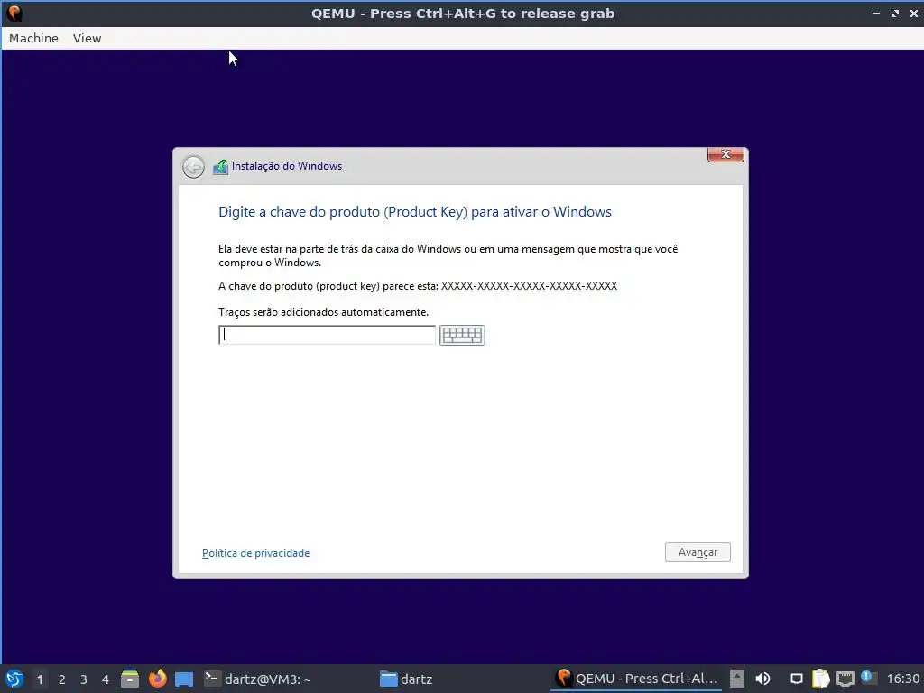The image size is (924, 693).
Task: Switch to dartz folder window task
Action: click(x=407, y=679)
